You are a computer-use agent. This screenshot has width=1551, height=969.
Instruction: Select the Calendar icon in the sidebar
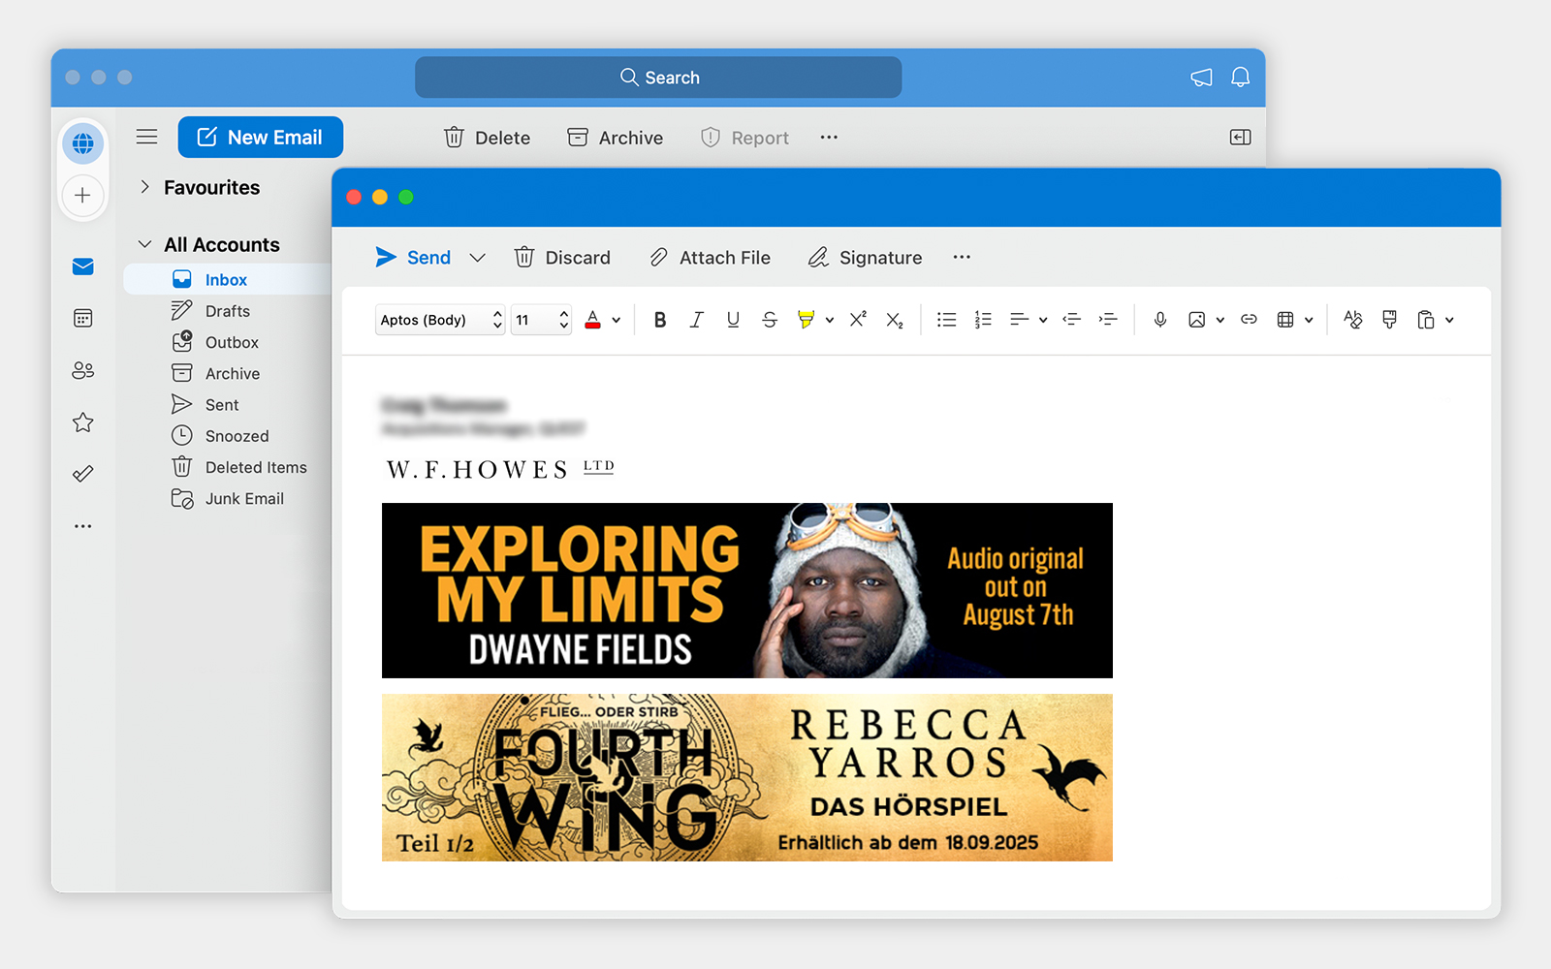tap(83, 318)
